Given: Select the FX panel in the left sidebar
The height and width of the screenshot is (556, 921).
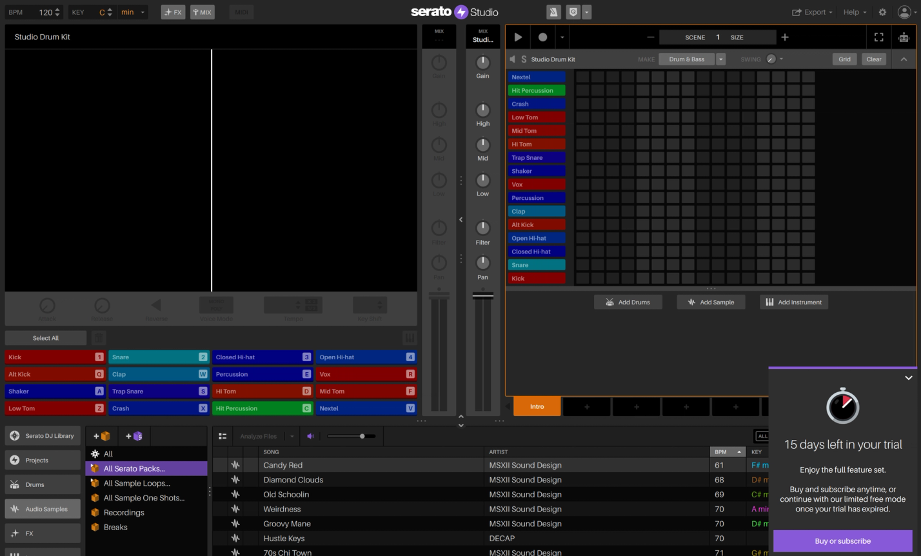Looking at the screenshot, I should click(42, 533).
